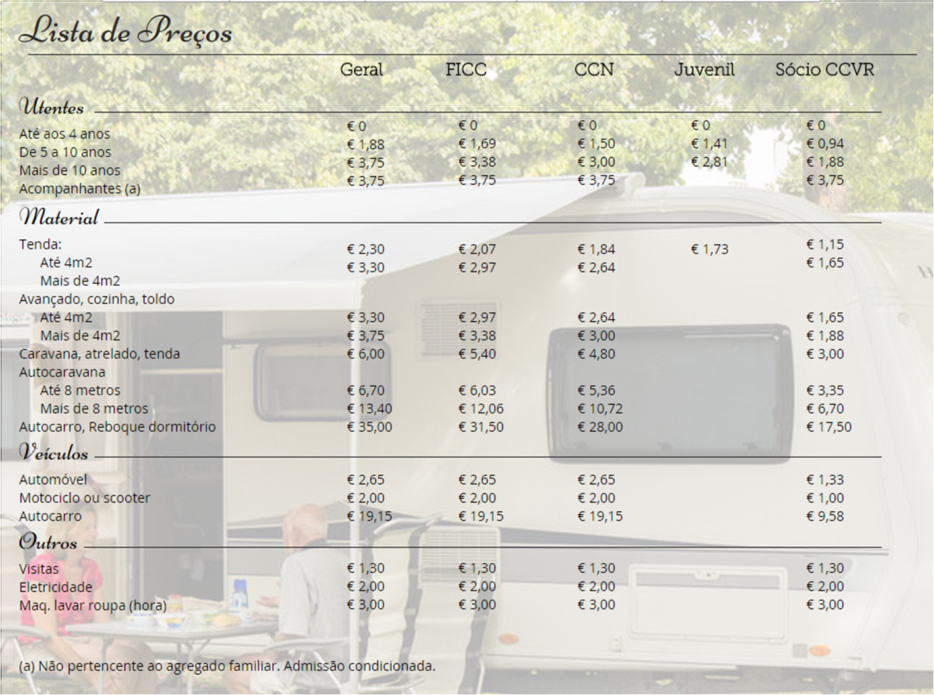Click the FICC price € 6,03
Viewport: 934px width, 695px height.
click(477, 391)
